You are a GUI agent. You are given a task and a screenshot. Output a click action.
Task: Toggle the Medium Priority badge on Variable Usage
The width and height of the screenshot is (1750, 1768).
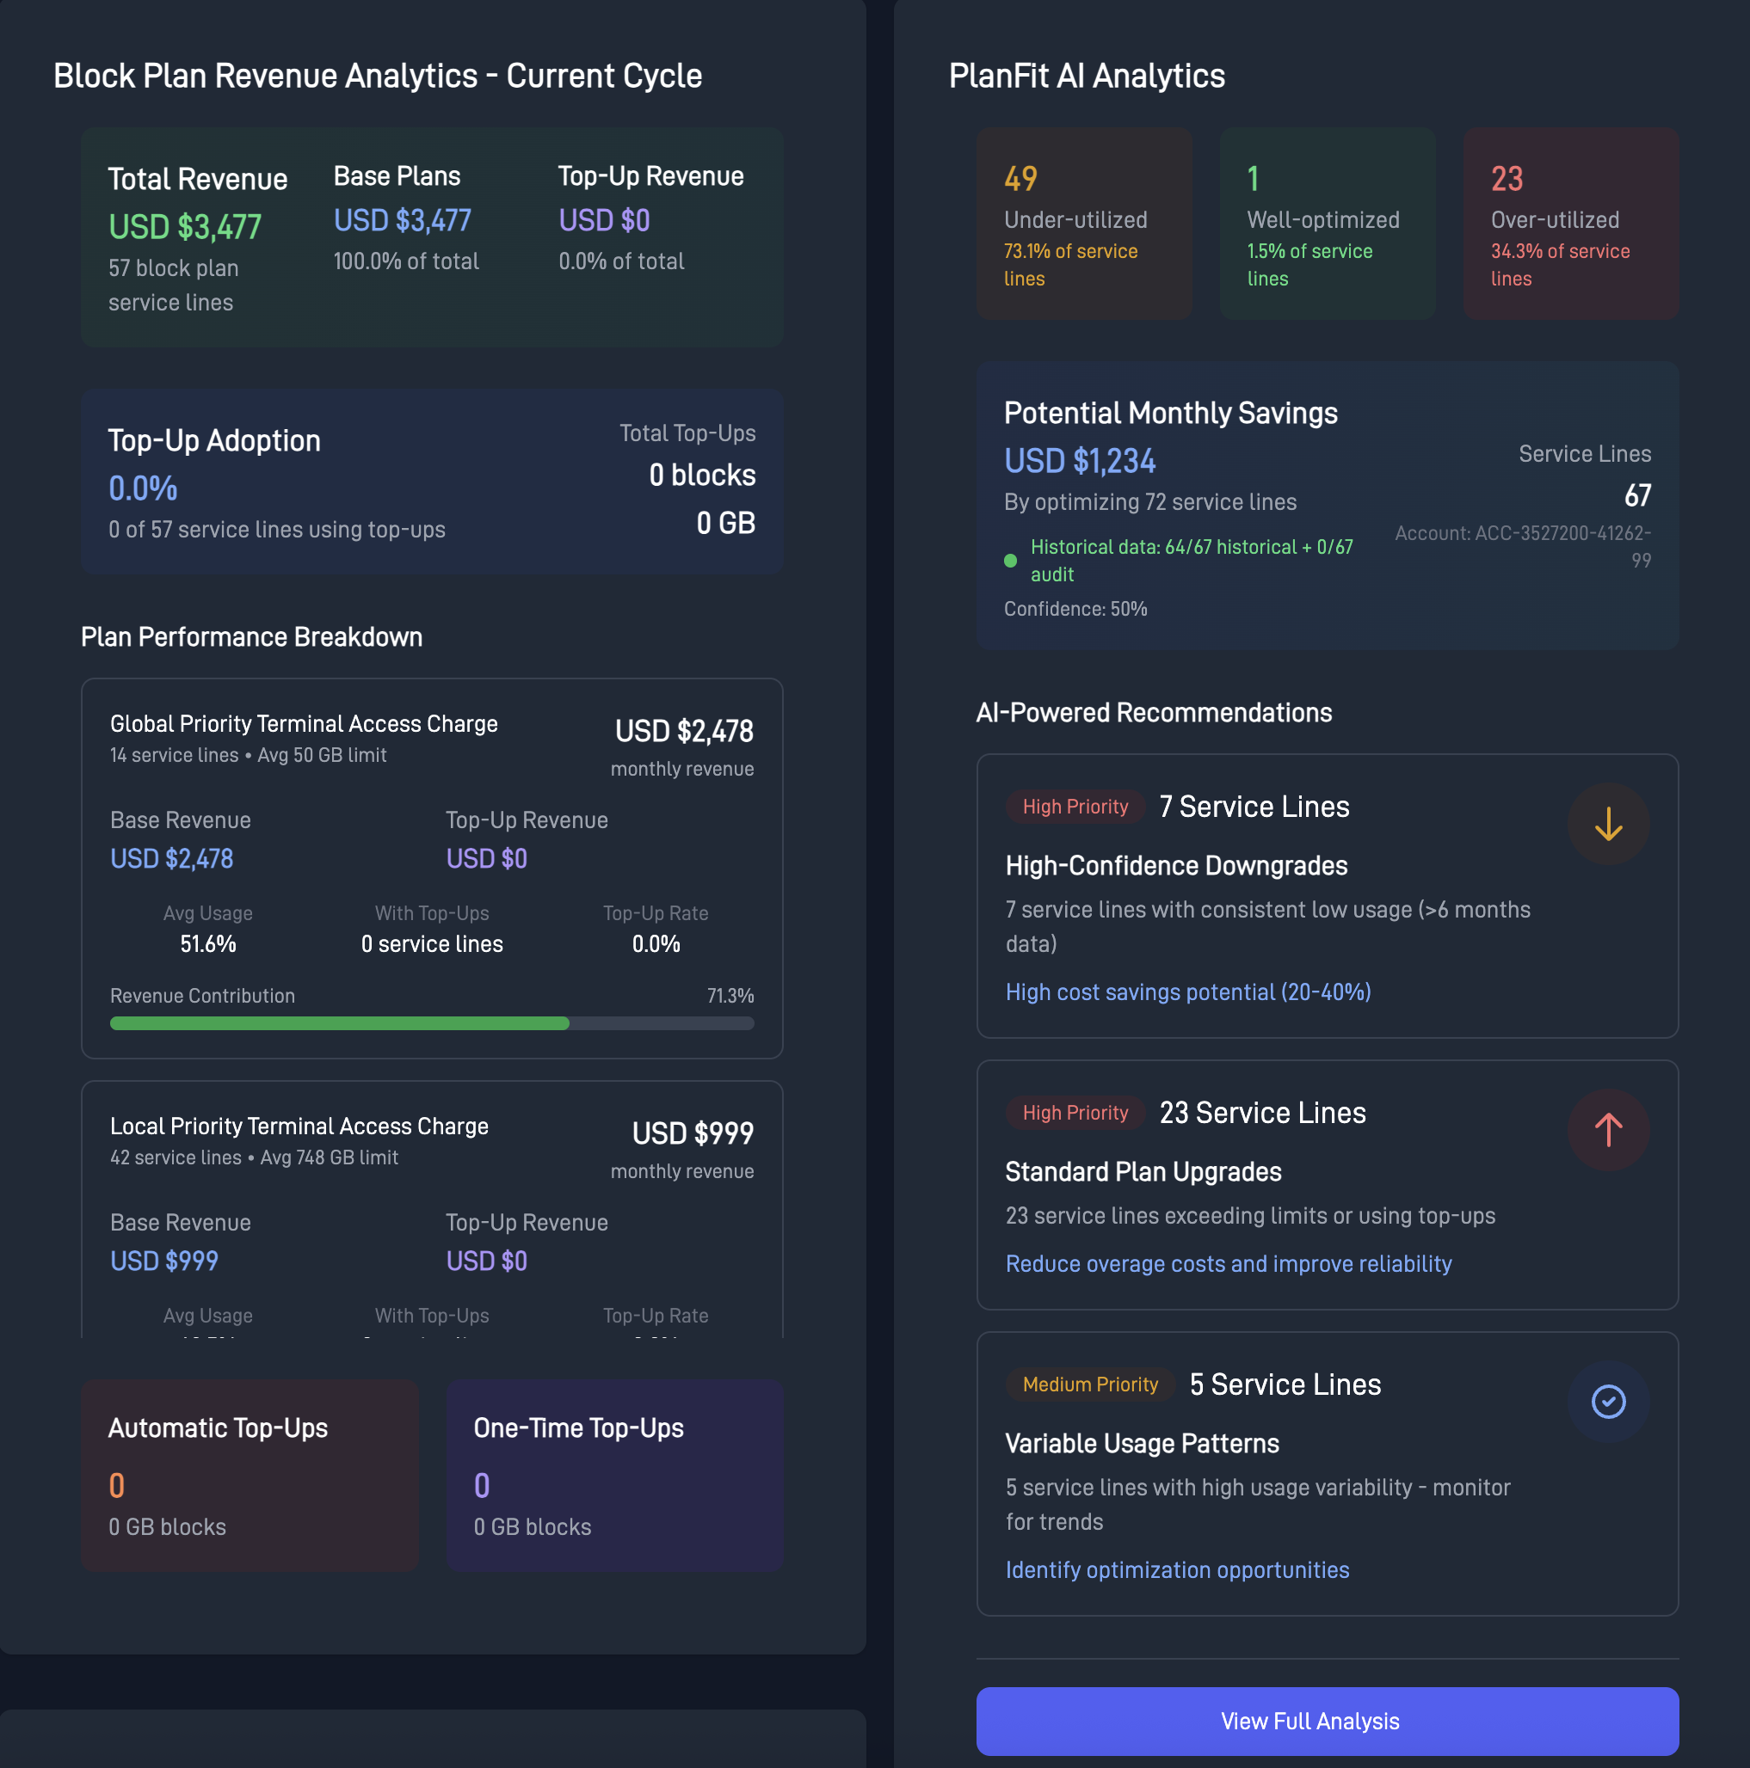coord(1090,1384)
